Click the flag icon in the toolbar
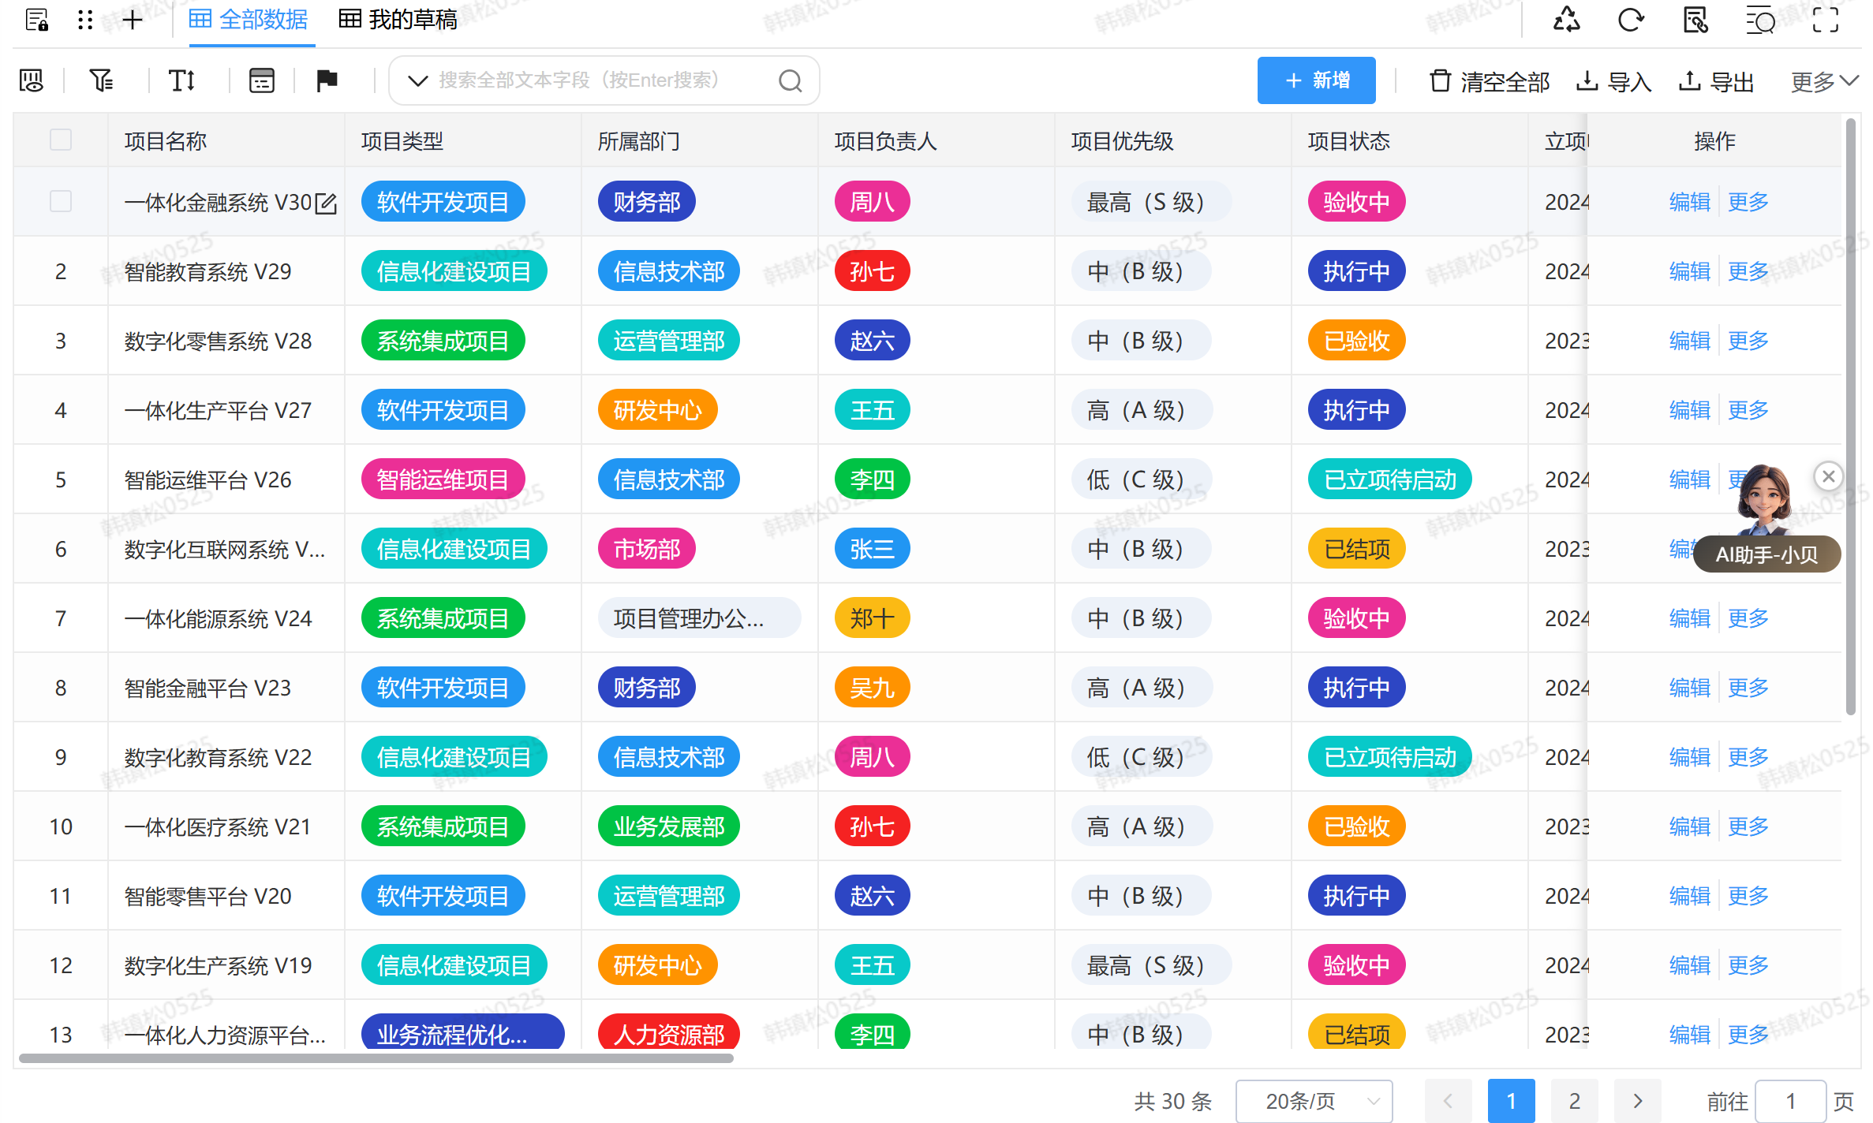Image resolution: width=1873 pixels, height=1123 pixels. point(327,80)
